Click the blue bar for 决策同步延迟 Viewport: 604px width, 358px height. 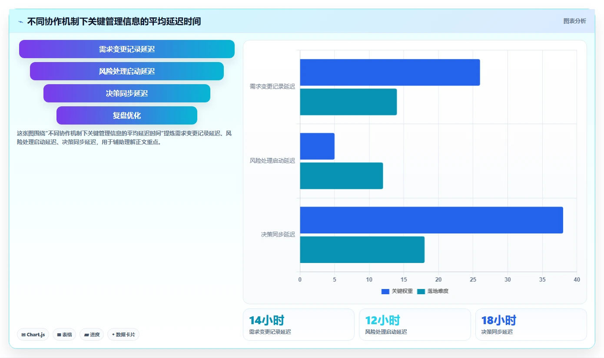(431, 220)
